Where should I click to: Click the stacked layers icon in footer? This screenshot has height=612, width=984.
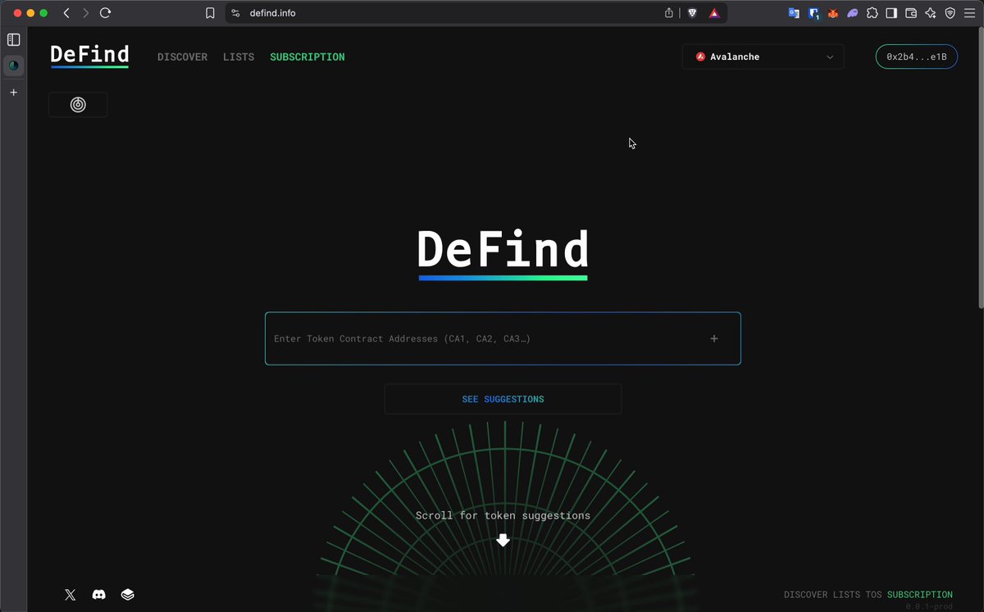(x=128, y=595)
